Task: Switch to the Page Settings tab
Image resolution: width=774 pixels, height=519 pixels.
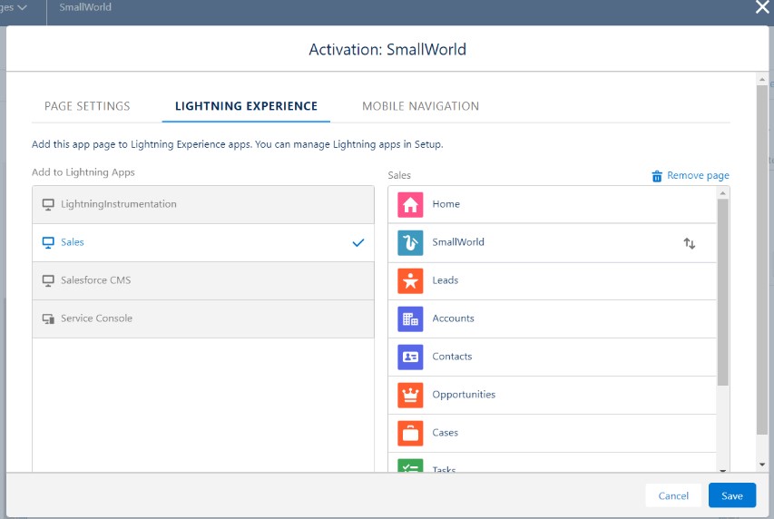Action: click(87, 106)
